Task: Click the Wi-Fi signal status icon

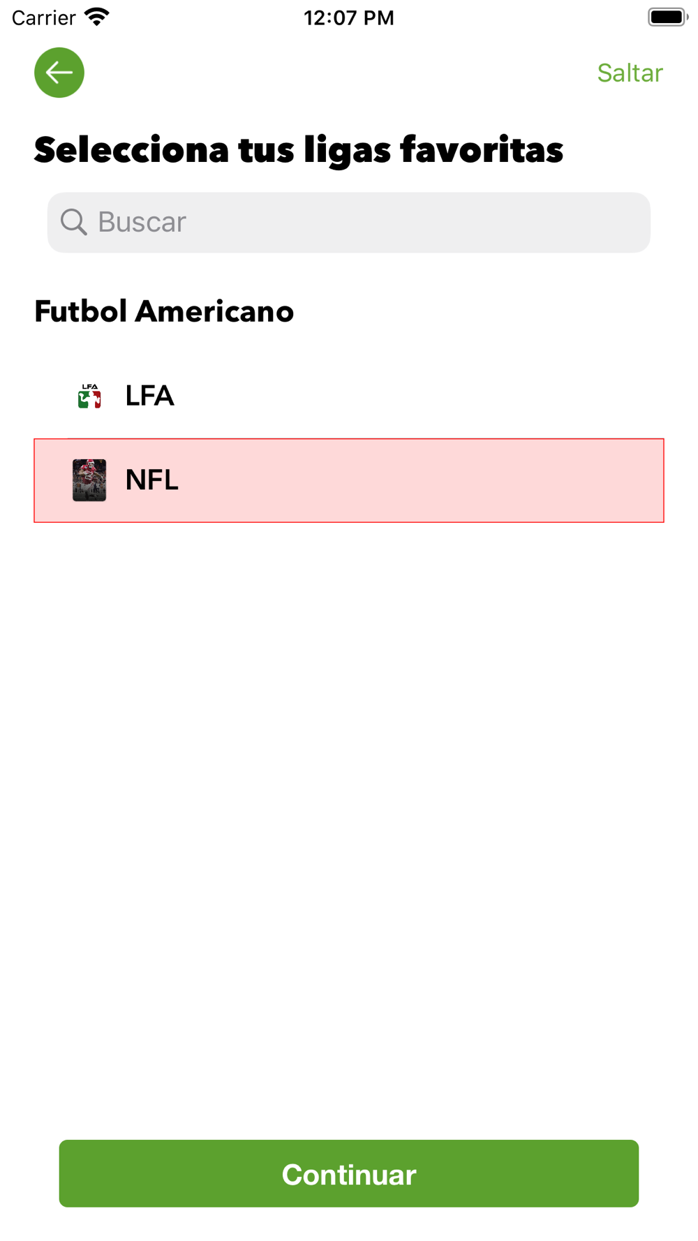Action: pyautogui.click(x=97, y=17)
